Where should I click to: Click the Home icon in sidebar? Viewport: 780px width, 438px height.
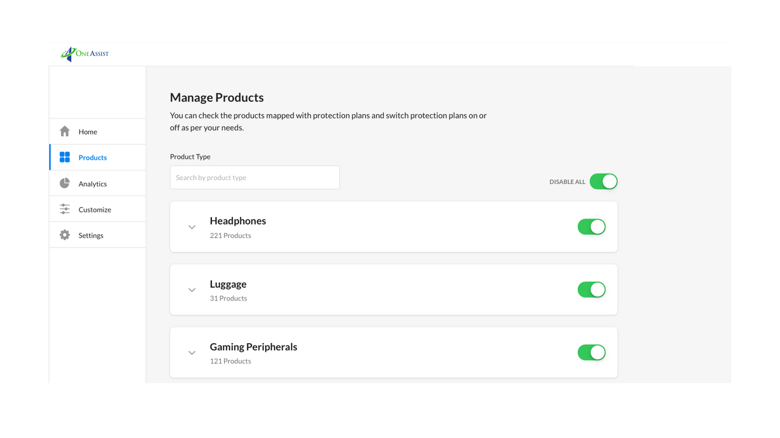(65, 131)
